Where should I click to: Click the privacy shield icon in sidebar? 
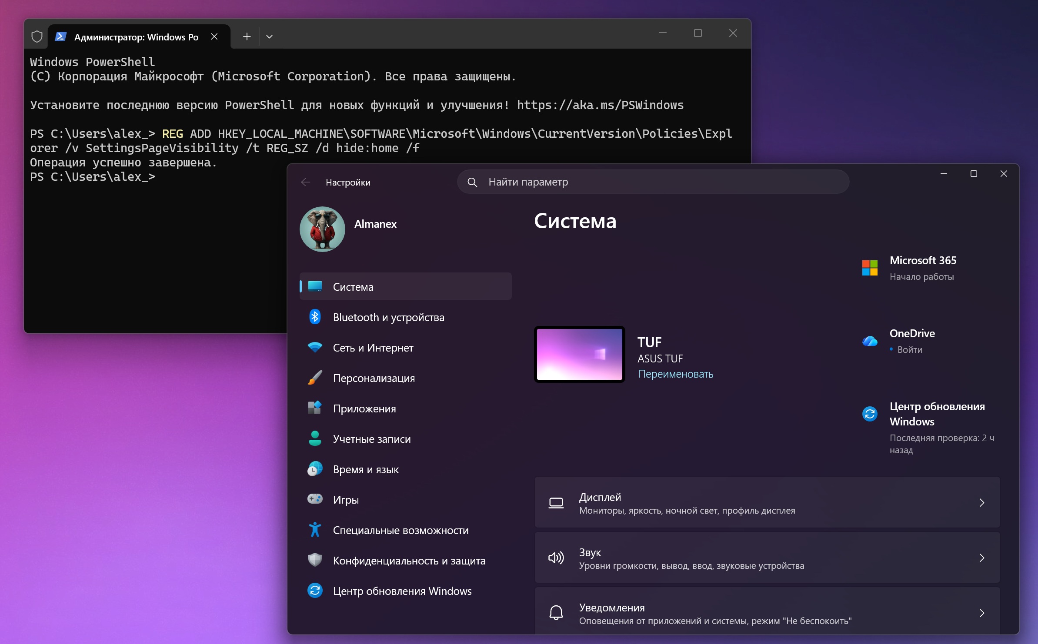click(x=315, y=560)
